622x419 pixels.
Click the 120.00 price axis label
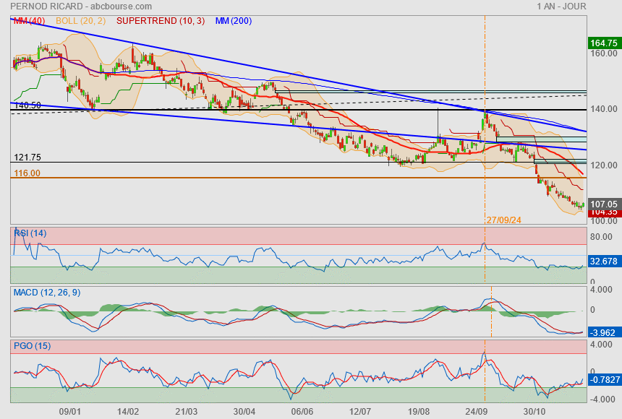coord(604,165)
